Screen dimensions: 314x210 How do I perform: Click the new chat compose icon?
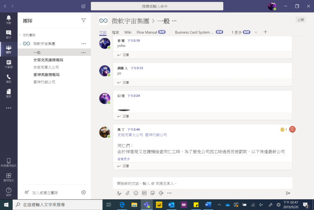point(83,6)
